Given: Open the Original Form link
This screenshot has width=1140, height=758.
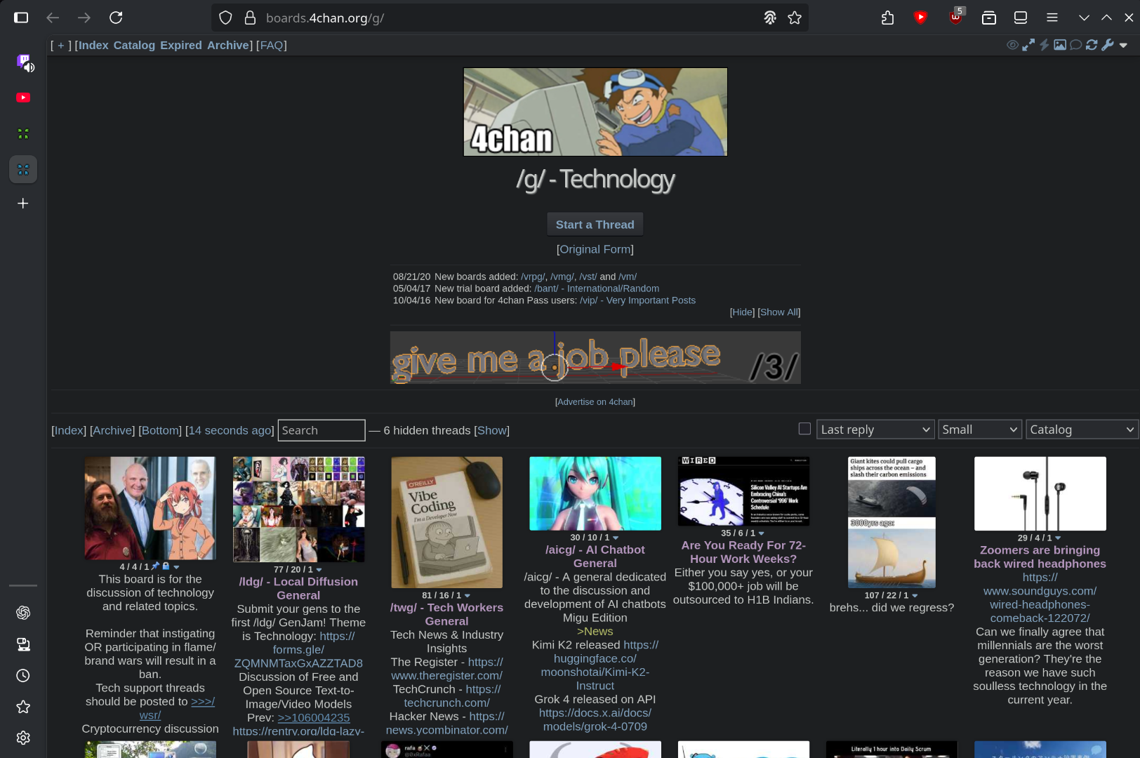Looking at the screenshot, I should 595,249.
